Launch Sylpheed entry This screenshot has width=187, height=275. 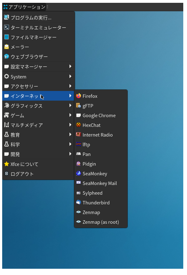(101, 193)
